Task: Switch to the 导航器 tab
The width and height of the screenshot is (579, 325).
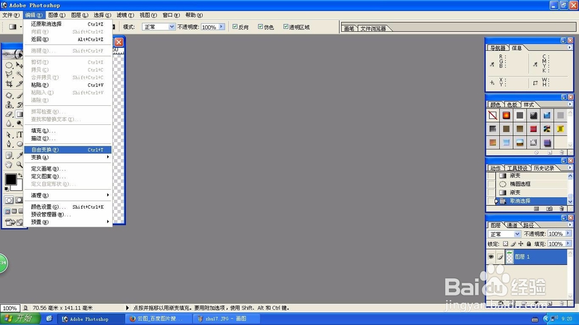Action: pos(498,48)
